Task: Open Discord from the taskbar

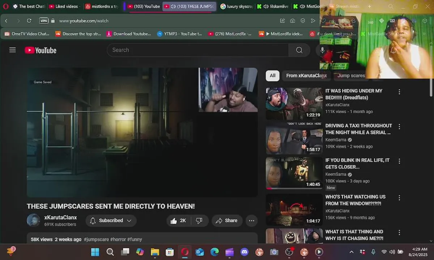Action: pyautogui.click(x=244, y=252)
